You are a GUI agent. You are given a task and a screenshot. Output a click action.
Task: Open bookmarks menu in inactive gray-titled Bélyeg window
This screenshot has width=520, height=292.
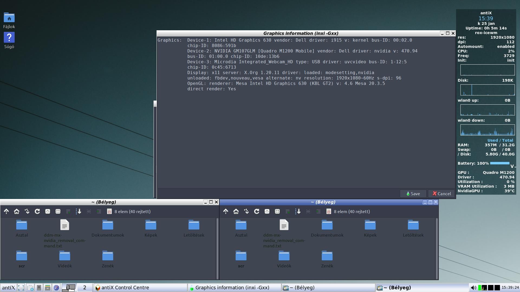[27, 211]
